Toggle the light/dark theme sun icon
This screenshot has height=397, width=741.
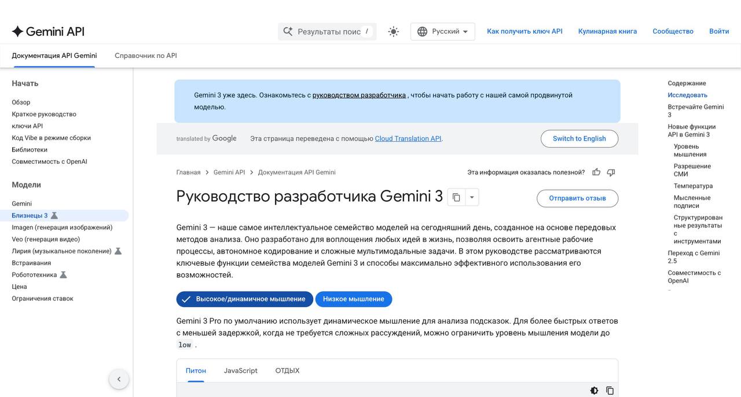394,31
